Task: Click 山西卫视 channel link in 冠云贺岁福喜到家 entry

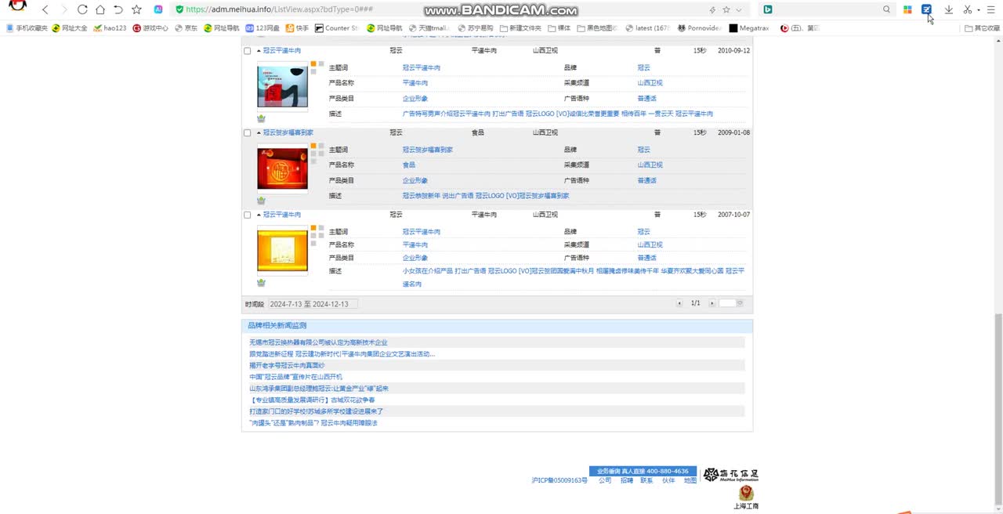Action: [x=650, y=165]
